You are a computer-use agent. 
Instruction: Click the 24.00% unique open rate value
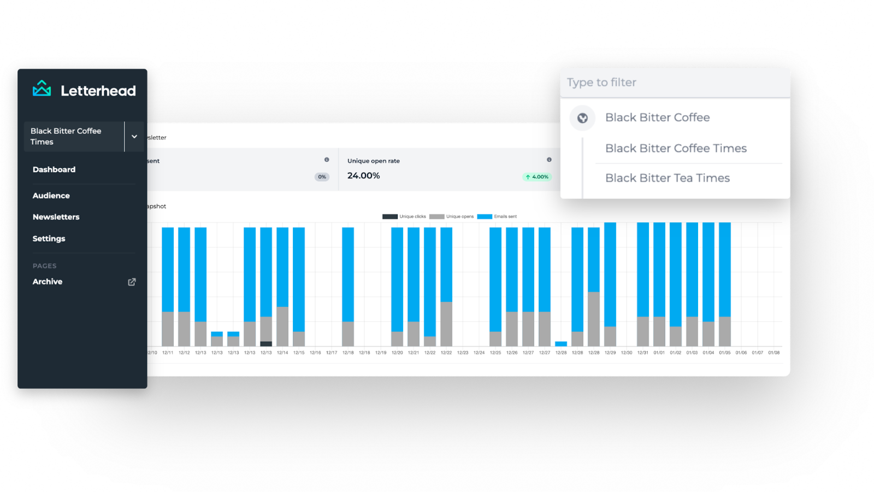click(363, 176)
